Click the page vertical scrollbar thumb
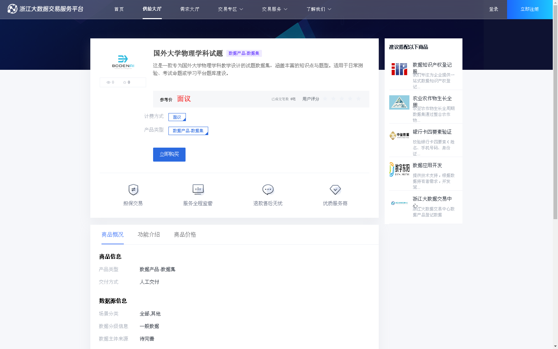Image resolution: width=558 pixels, height=349 pixels. point(555,112)
